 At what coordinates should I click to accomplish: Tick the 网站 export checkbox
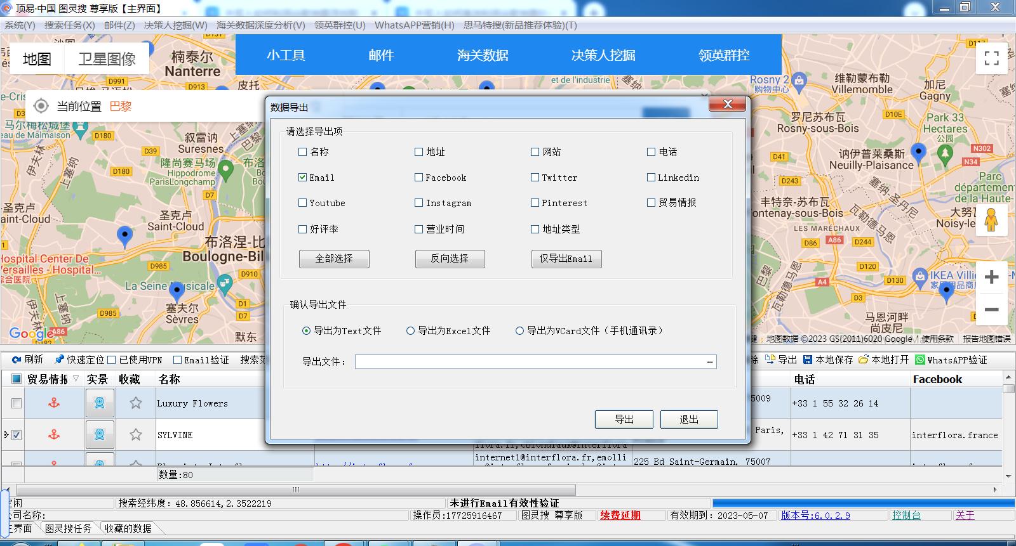click(x=535, y=152)
